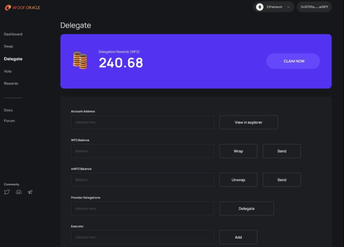The height and width of the screenshot is (247, 344).
Task: Focus the Executor address field
Action: [142, 237]
